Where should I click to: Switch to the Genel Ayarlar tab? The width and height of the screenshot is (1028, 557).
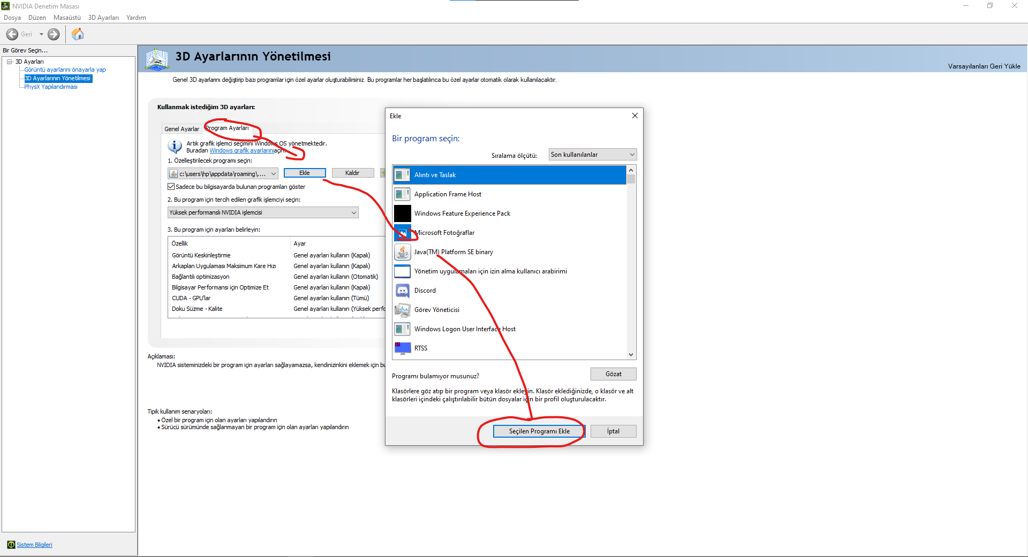click(182, 129)
